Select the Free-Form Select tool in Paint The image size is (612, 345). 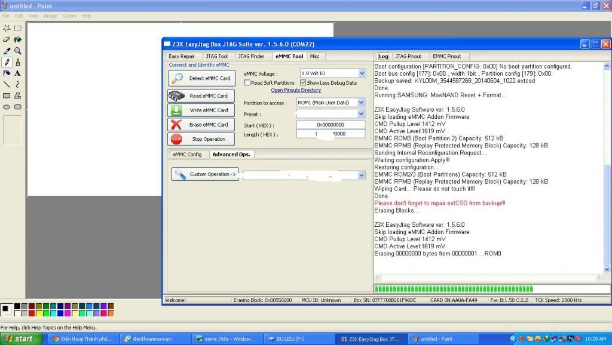point(7,29)
